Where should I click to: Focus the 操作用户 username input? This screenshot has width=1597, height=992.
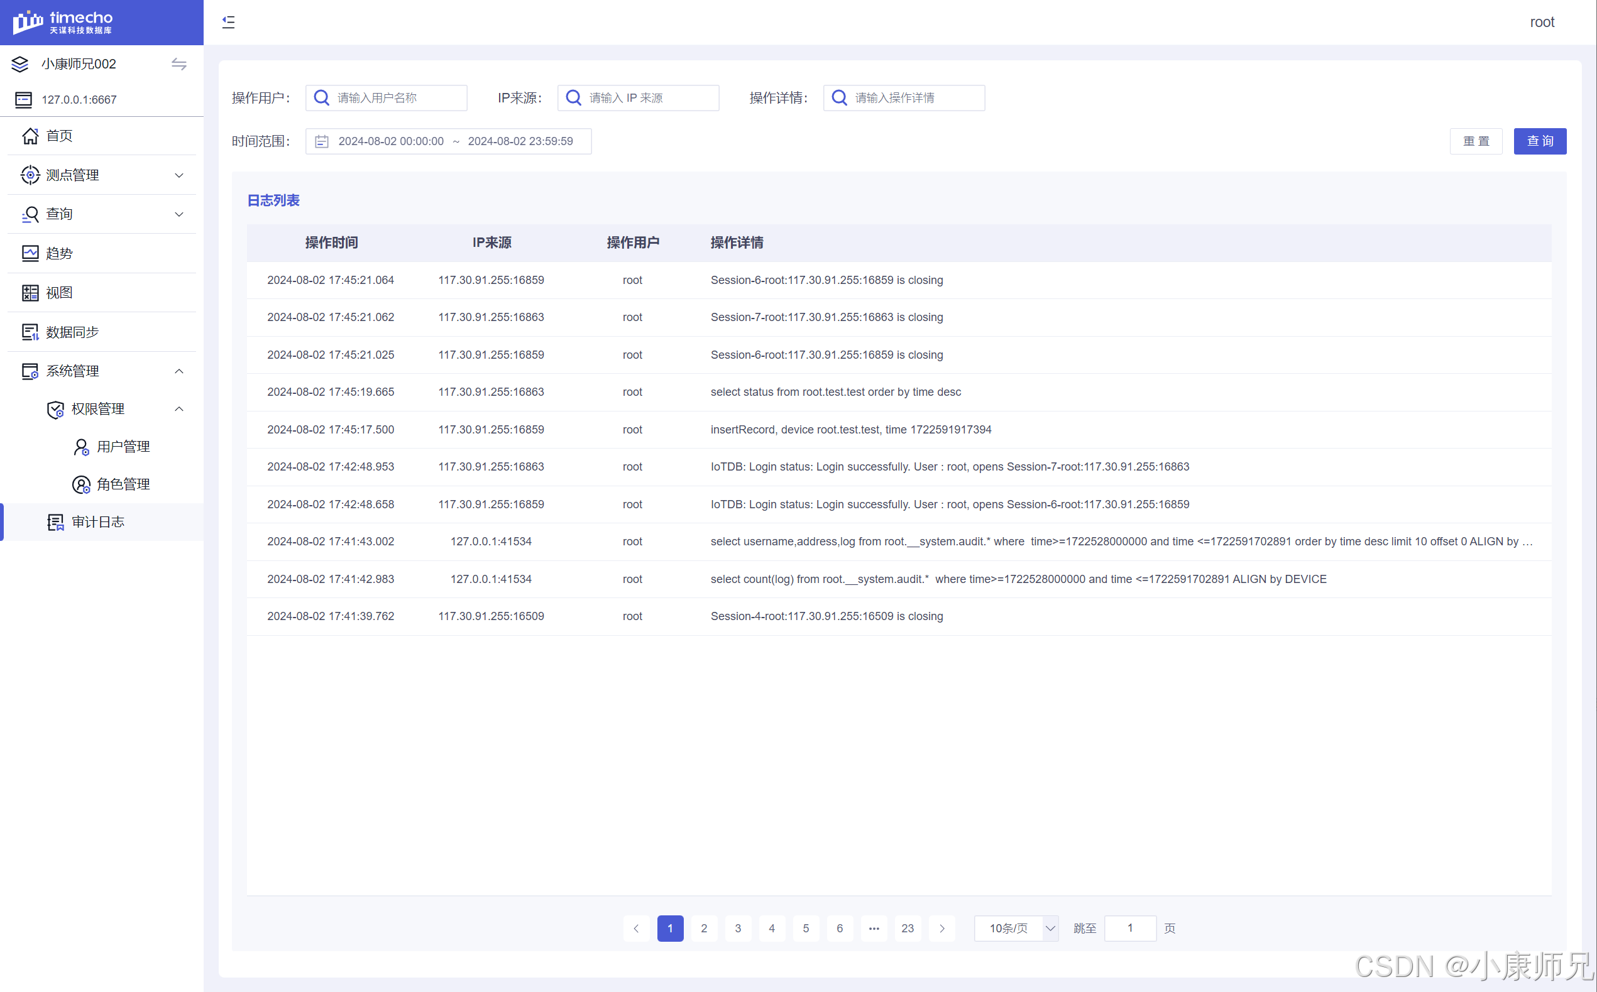coord(386,98)
